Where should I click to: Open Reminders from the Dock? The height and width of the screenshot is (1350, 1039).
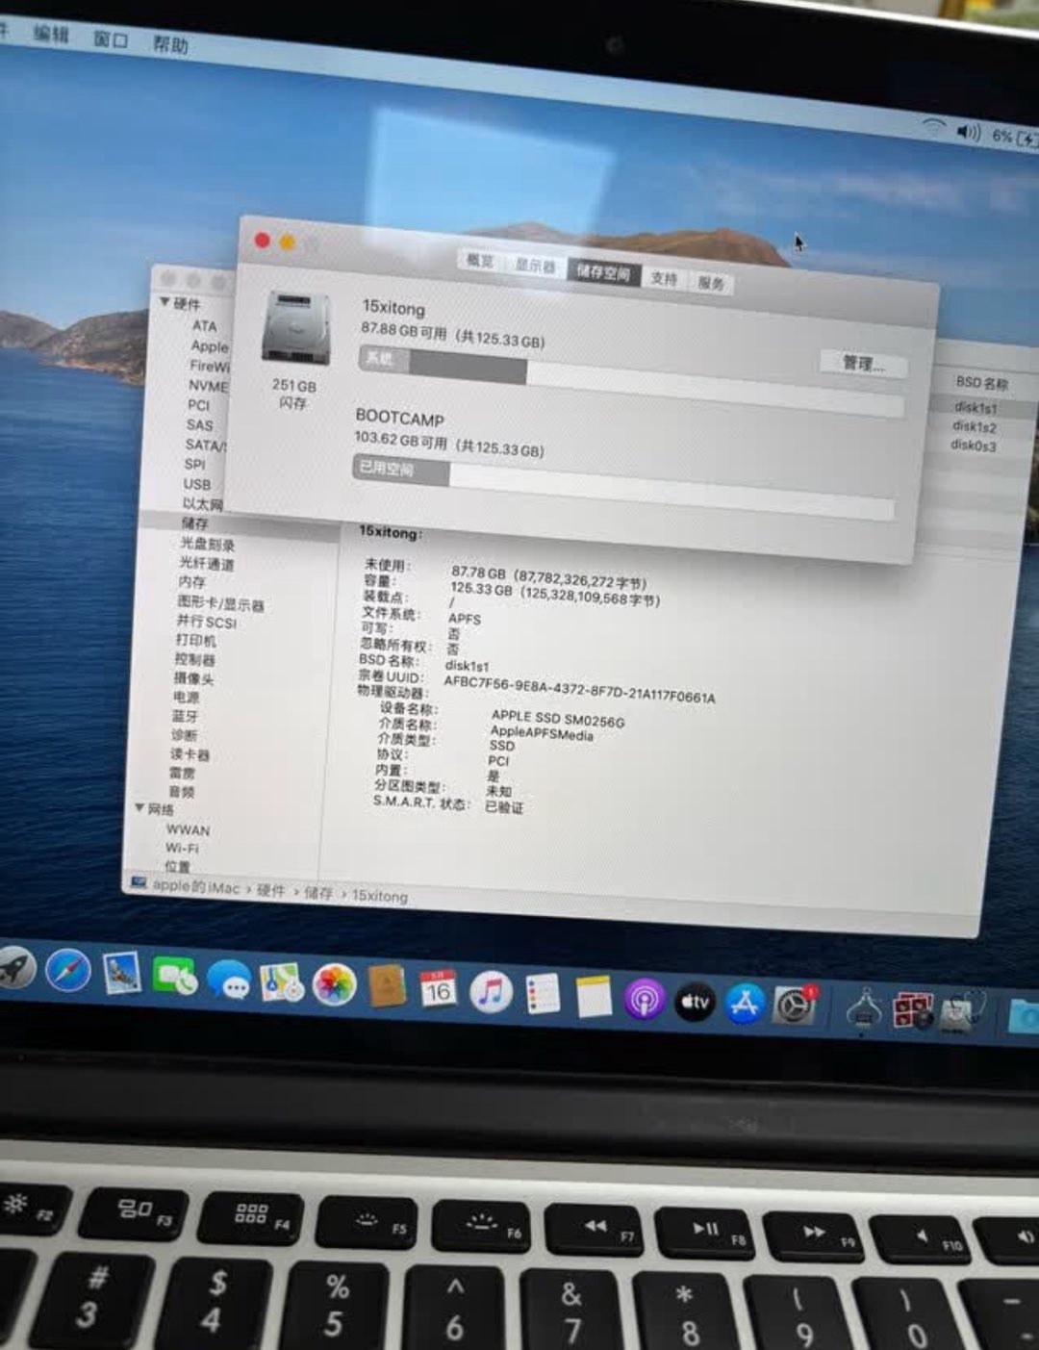[x=543, y=994]
